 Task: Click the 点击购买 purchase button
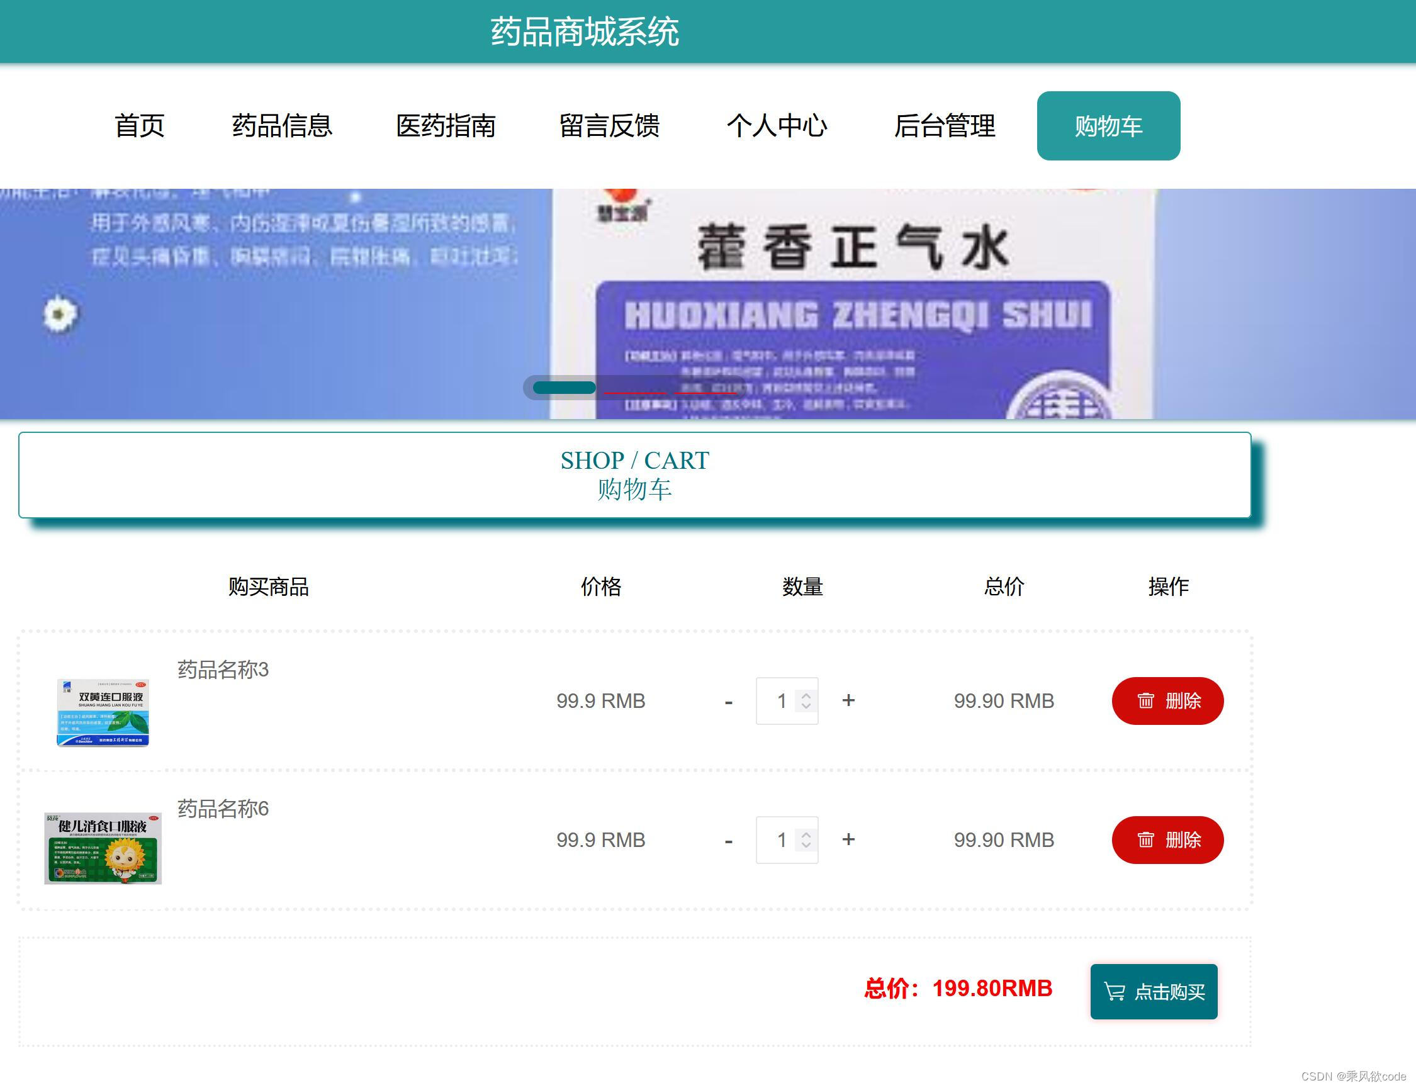point(1154,992)
